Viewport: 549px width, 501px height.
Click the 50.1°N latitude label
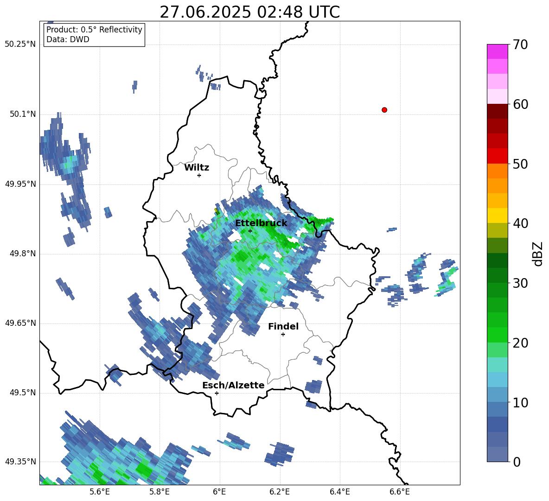(22, 114)
